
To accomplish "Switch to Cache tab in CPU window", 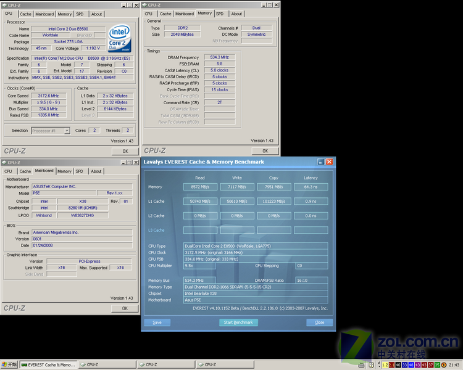I will tap(25, 14).
